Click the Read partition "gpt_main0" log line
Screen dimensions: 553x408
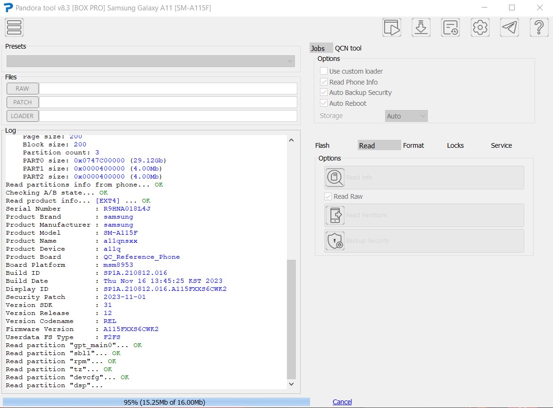(74, 345)
